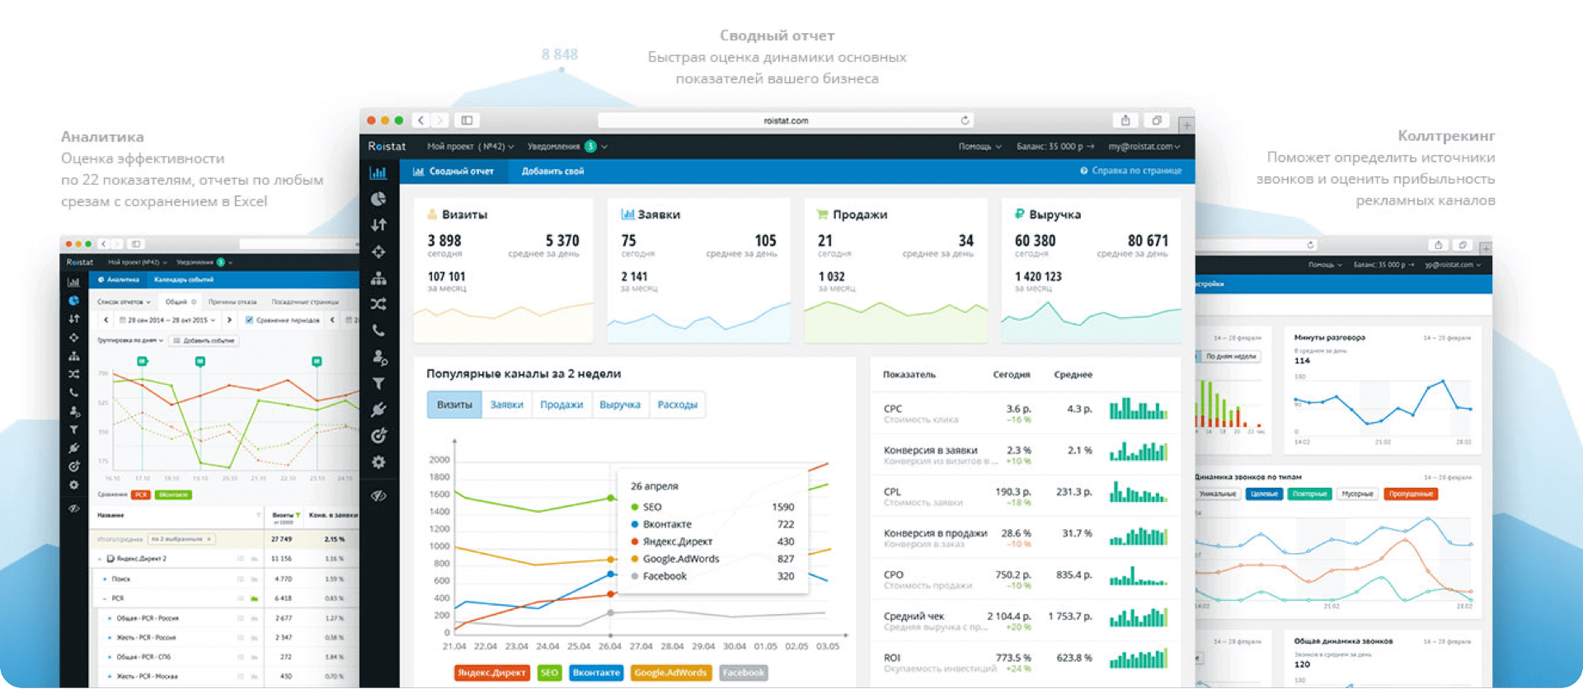Open Календарь событий in left window
Screen dimensions: 1583x689
[x=184, y=279]
